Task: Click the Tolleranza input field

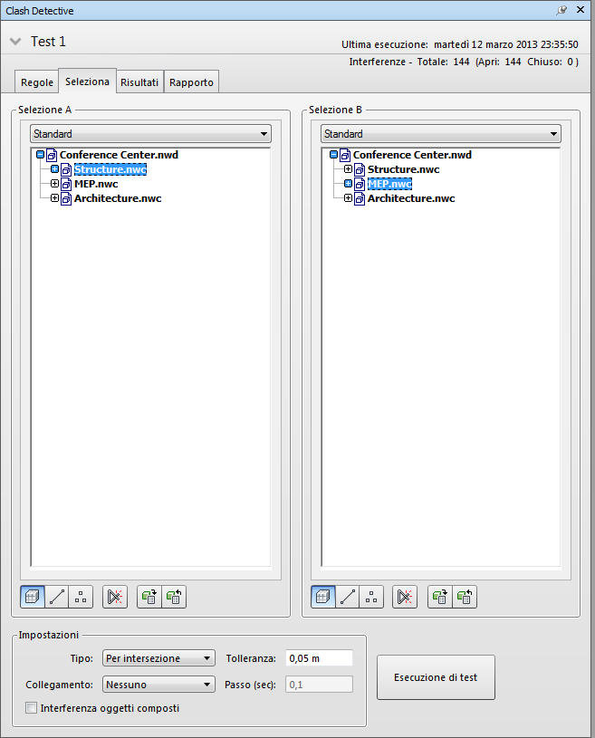Action: click(x=319, y=658)
